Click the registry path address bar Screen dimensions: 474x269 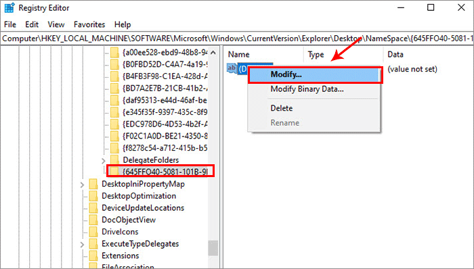237,39
